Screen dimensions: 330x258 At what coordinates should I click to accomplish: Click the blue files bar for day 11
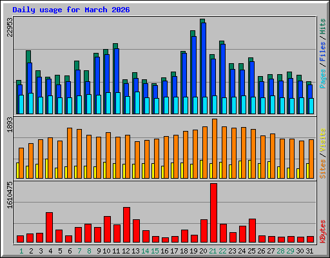point(117,70)
